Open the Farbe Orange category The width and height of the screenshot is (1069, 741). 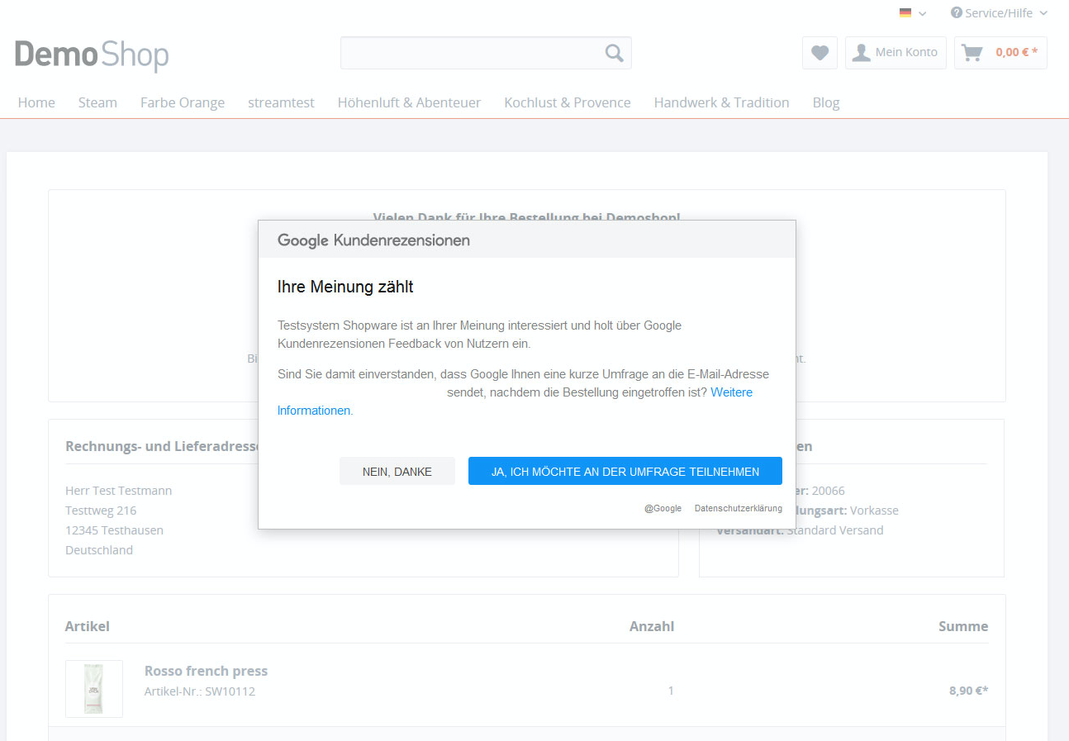183,102
